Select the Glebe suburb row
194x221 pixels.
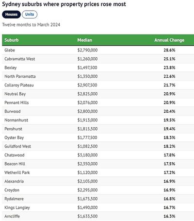(x=98, y=50)
